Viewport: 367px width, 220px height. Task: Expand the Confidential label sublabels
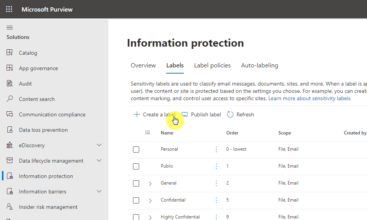150,201
